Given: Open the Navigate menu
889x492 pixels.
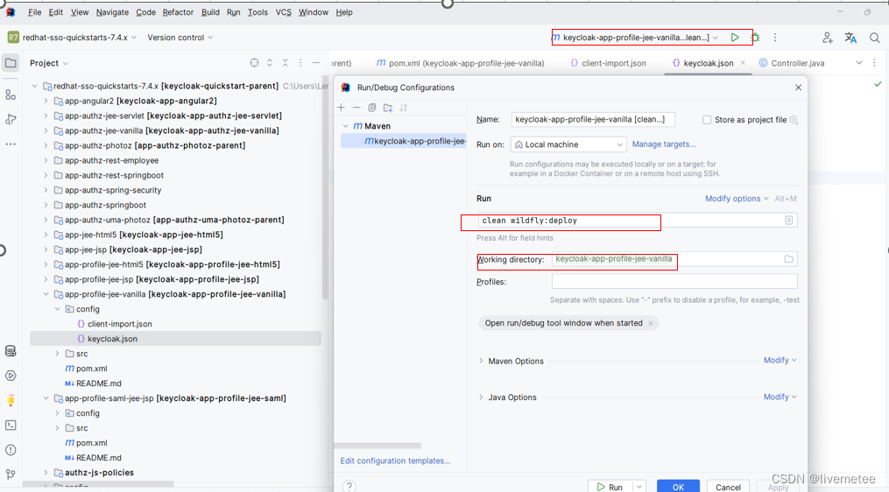Looking at the screenshot, I should 112,12.
